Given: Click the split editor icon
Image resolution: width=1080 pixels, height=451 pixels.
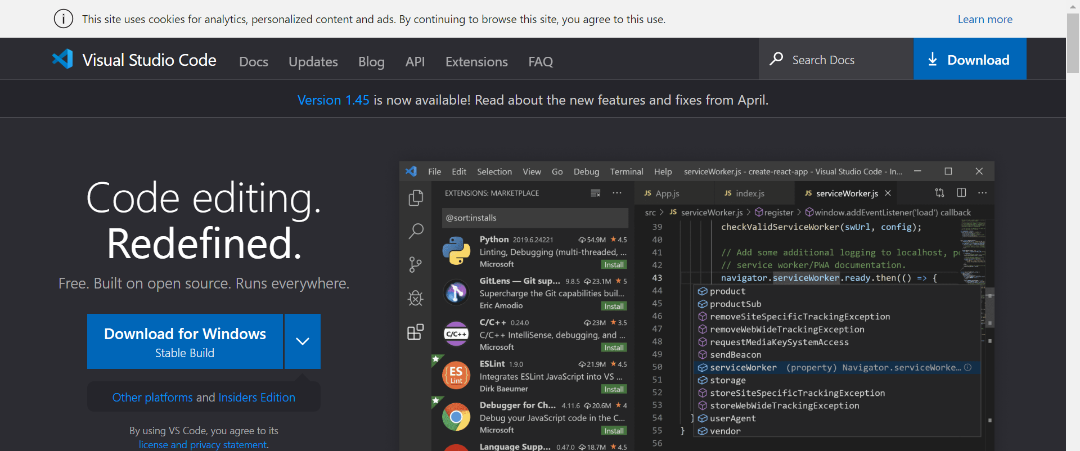Looking at the screenshot, I should 961,193.
